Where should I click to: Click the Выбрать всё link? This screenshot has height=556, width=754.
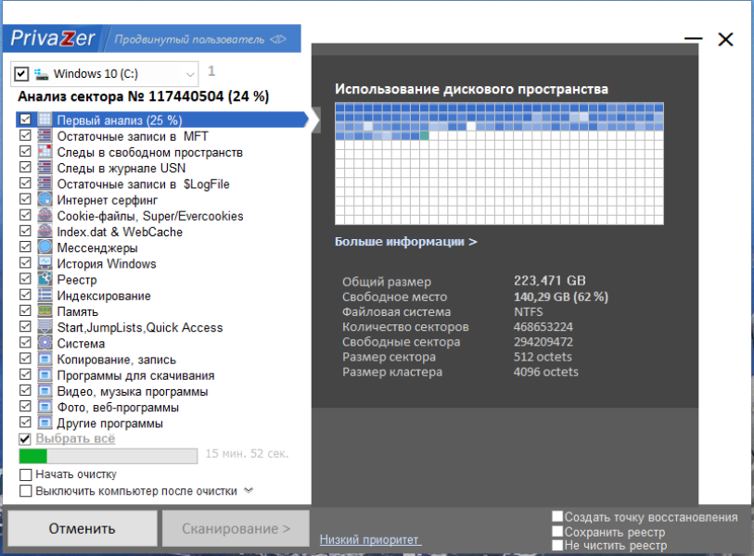75,438
